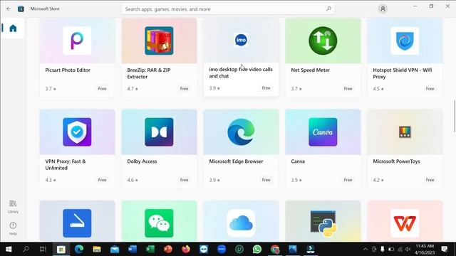456x256 pixels.
Task: Click imo desktop free video calls title
Action: point(241,73)
